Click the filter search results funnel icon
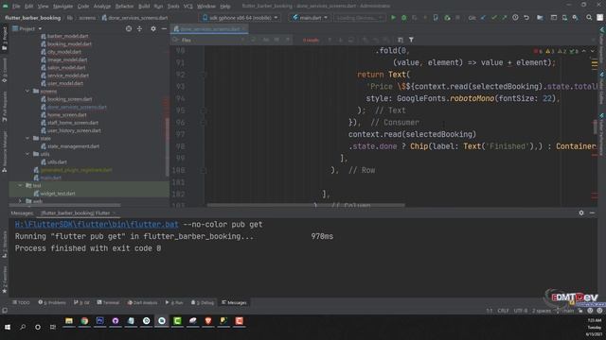The height and width of the screenshot is (340, 606). point(411,40)
